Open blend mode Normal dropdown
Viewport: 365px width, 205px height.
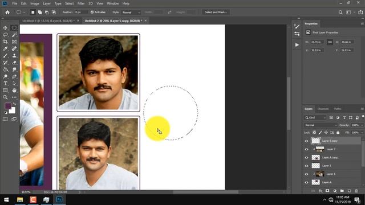[321, 125]
